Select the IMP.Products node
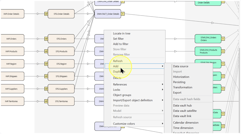The width and height of the screenshot is (241, 134). click(x=12, y=51)
